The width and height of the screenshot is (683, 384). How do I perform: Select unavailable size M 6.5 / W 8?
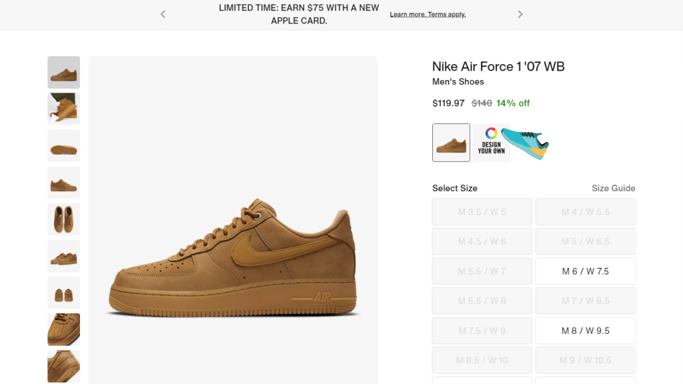(482, 301)
